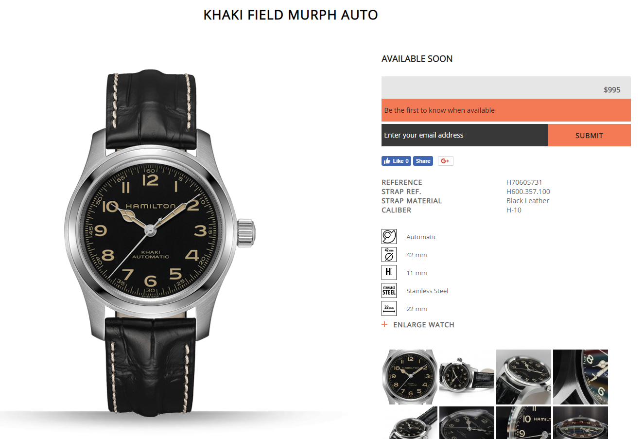
Task: Click the Be the first to know banner
Action: pyautogui.click(x=506, y=110)
